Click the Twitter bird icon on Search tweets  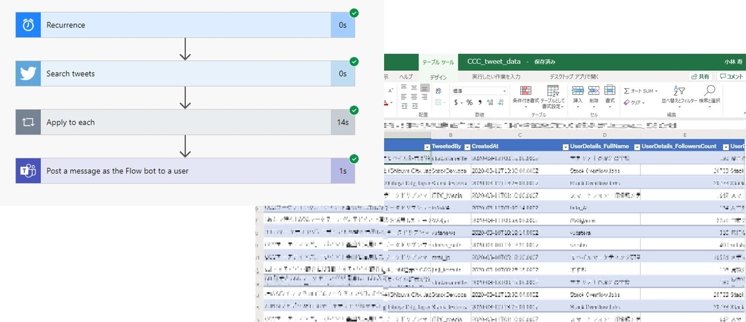(28, 73)
